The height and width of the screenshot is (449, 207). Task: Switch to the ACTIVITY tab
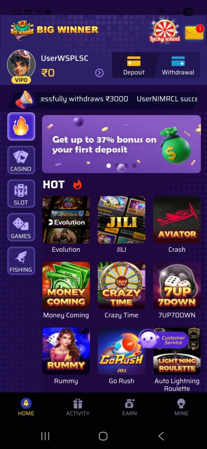[x=78, y=407]
